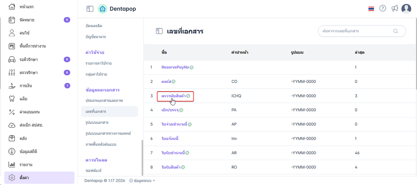Click the user profile avatar
This screenshot has height=185, width=417.
click(406, 9)
